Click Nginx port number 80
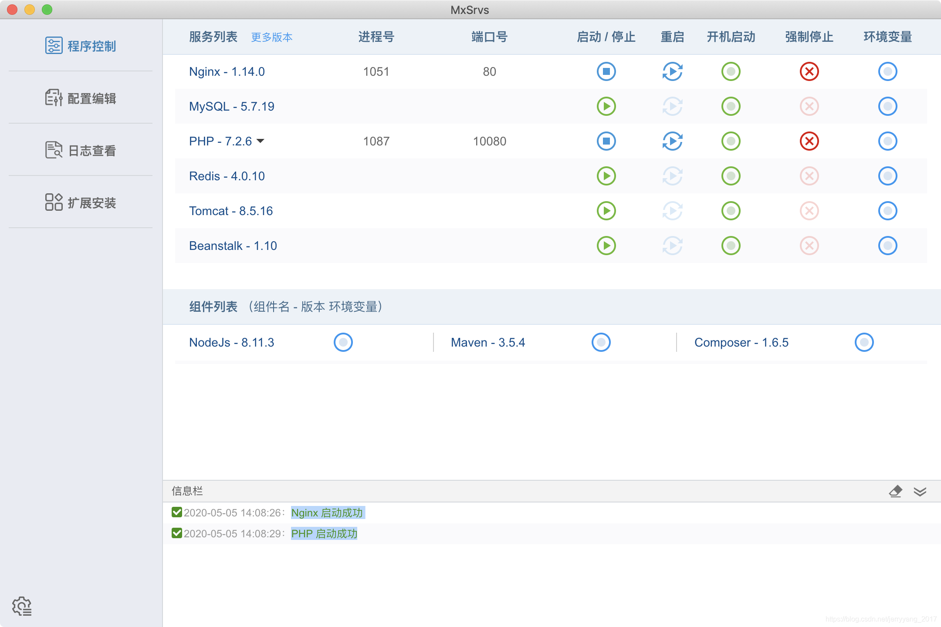Viewport: 941px width, 627px height. click(489, 71)
